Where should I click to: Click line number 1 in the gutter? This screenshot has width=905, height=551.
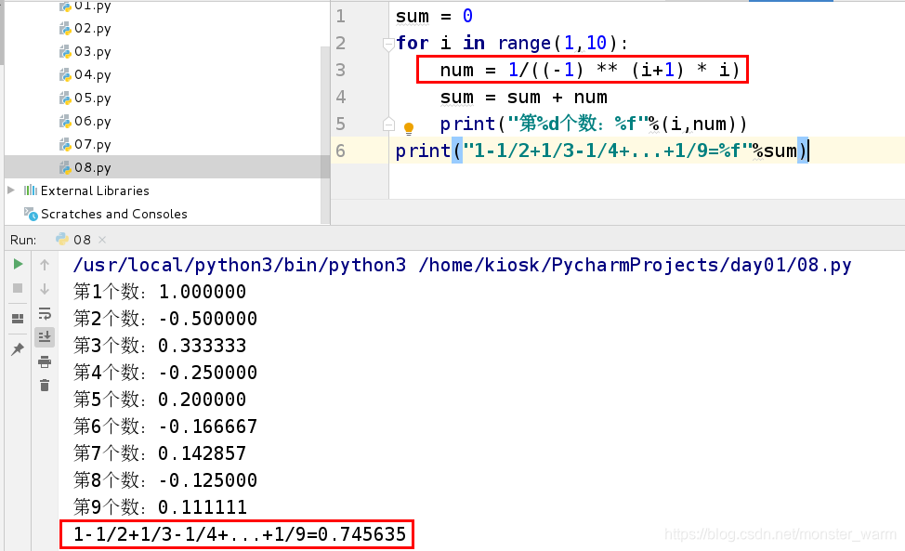click(x=340, y=16)
